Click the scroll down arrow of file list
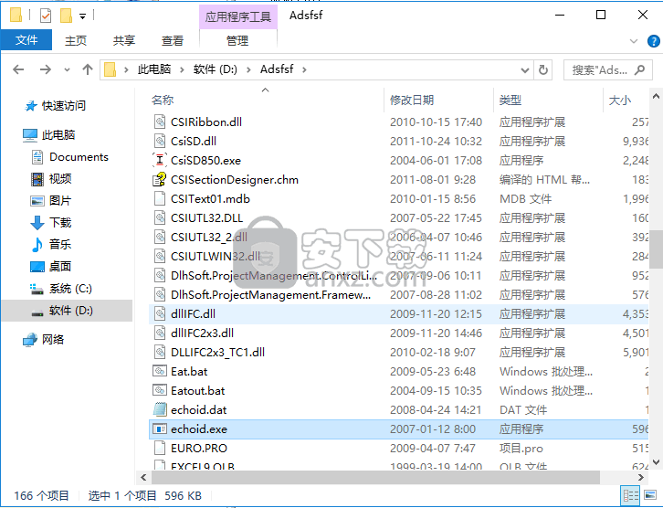This screenshot has height=508, width=663. click(656, 462)
